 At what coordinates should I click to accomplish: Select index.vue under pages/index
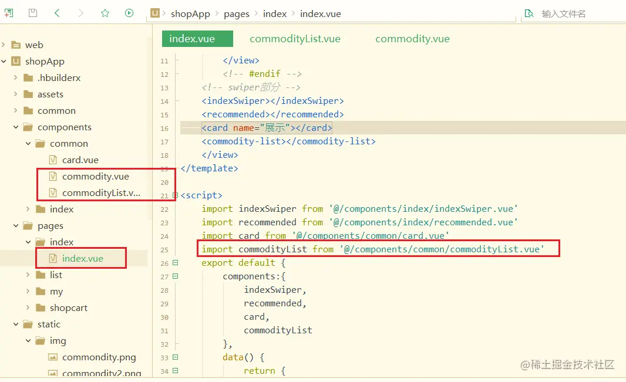pos(83,258)
